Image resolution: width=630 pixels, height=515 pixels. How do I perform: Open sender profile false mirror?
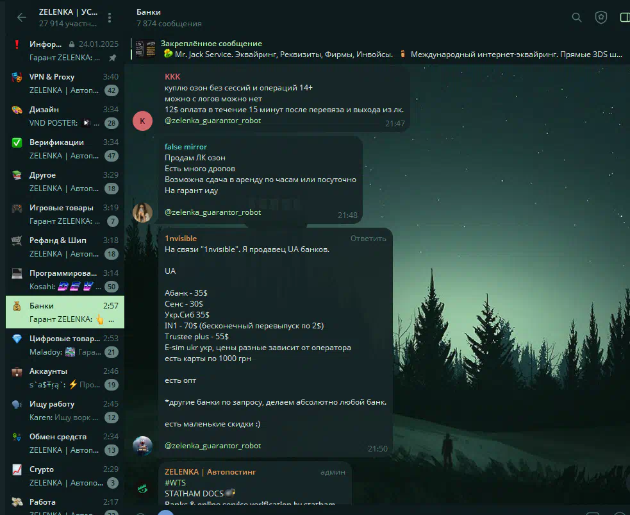tap(186, 147)
